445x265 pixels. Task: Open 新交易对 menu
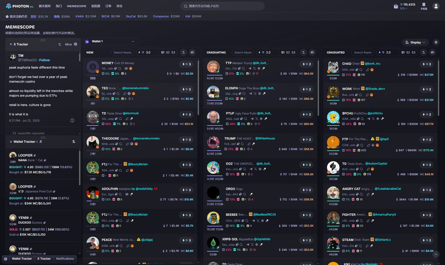coord(45,6)
